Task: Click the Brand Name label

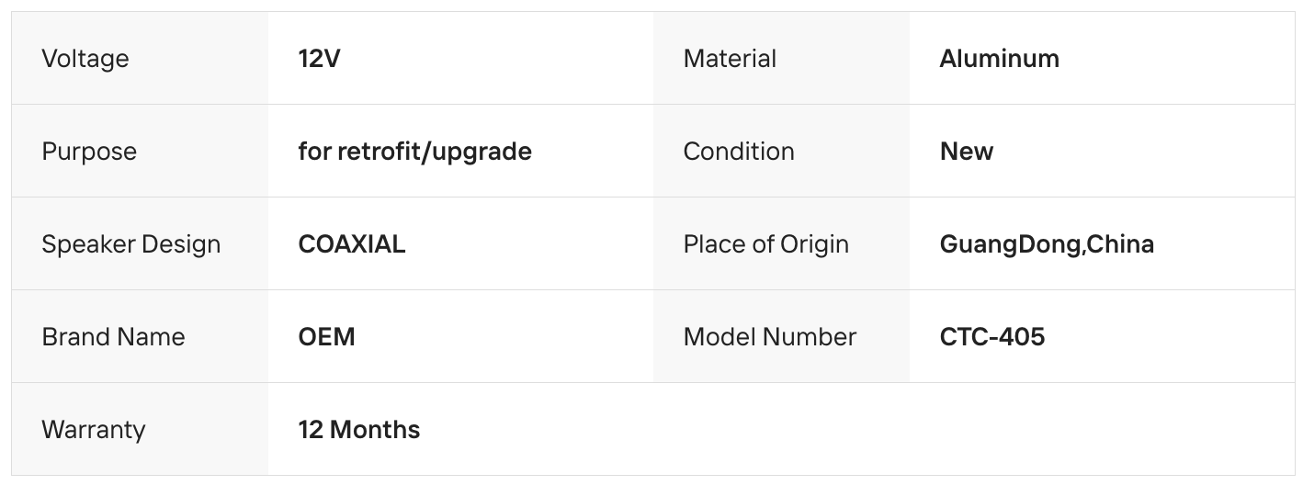Action: click(x=113, y=337)
